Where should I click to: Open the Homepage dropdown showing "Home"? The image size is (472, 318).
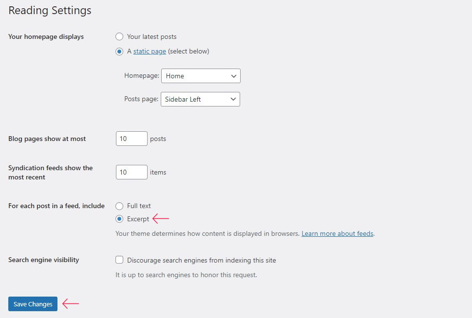201,76
